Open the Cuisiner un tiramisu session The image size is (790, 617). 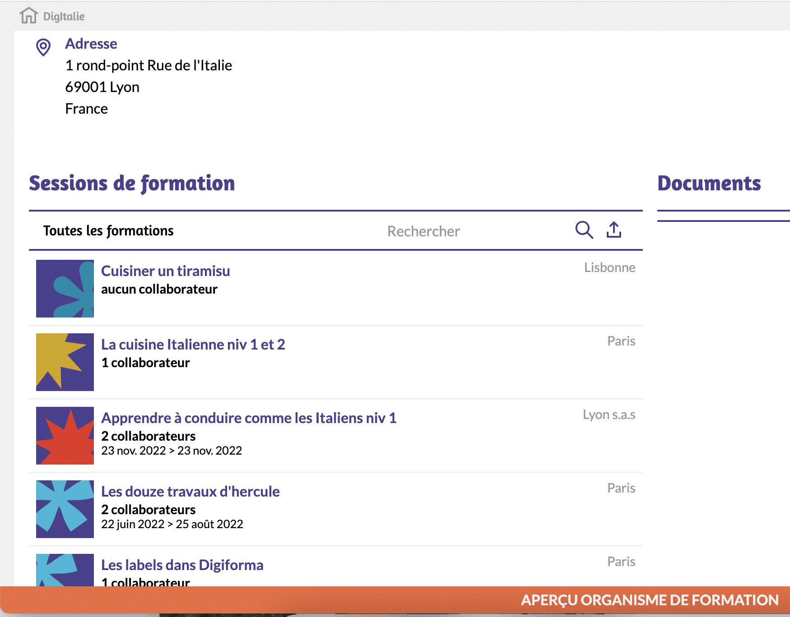(165, 271)
